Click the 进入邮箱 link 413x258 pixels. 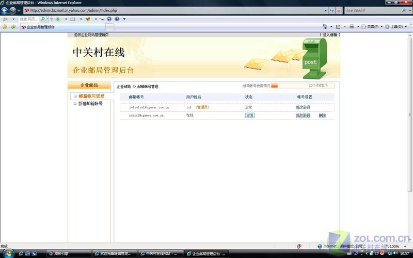tap(330, 35)
